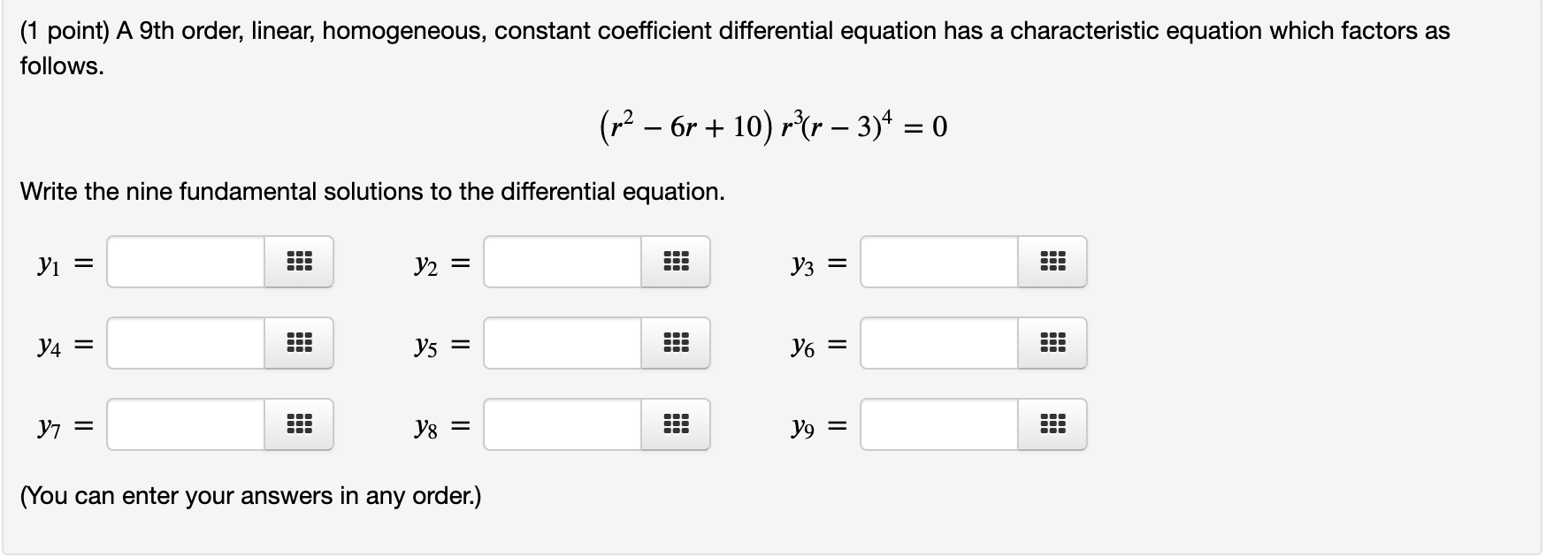Open the equation editor next to y4
Screen dimensions: 1546x557
point(301,344)
